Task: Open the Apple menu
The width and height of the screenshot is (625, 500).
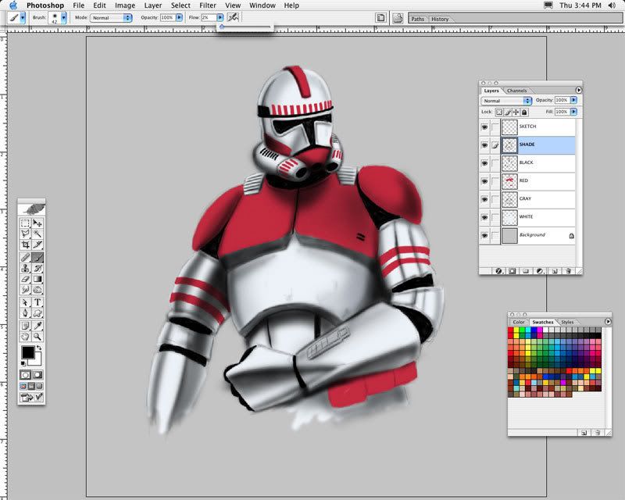Action: click(x=12, y=5)
